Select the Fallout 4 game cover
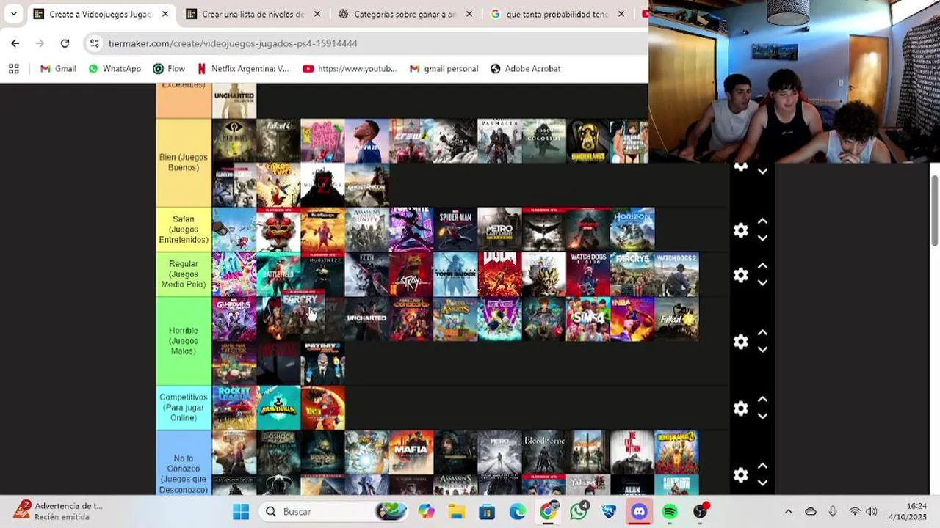Viewport: 940px width, 528px height. tap(278, 141)
